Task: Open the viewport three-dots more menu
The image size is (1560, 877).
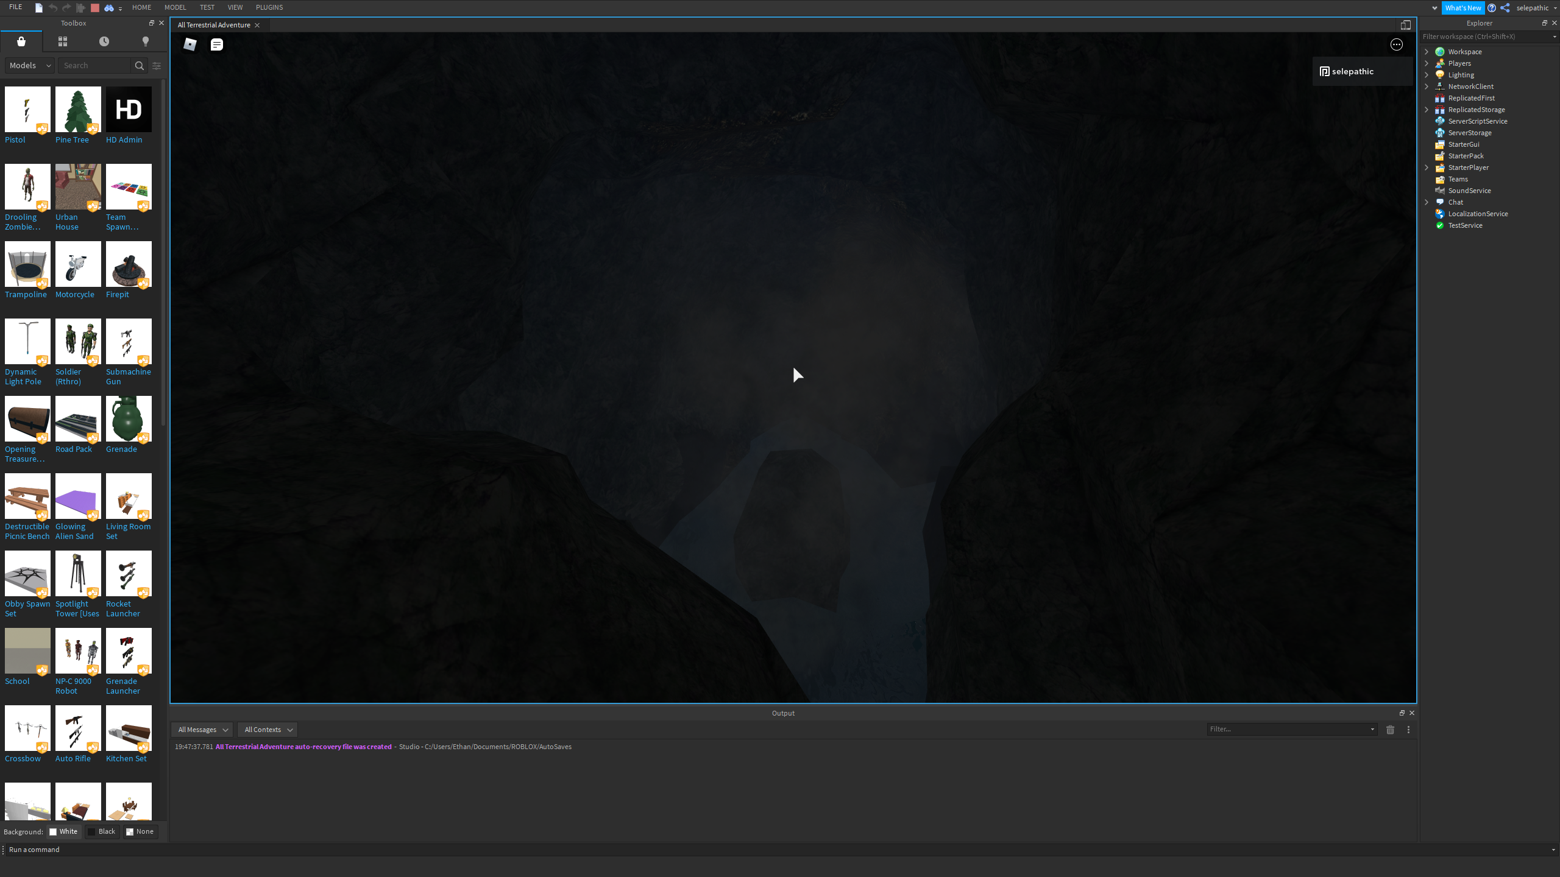Action: point(1397,44)
